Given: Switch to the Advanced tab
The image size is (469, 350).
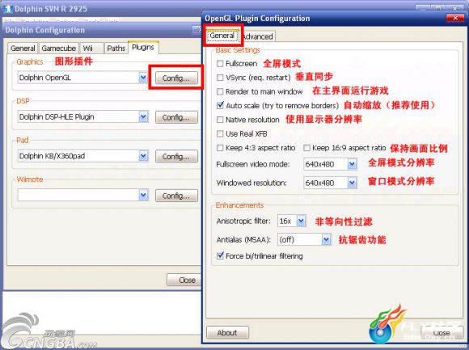Looking at the screenshot, I should [x=257, y=36].
